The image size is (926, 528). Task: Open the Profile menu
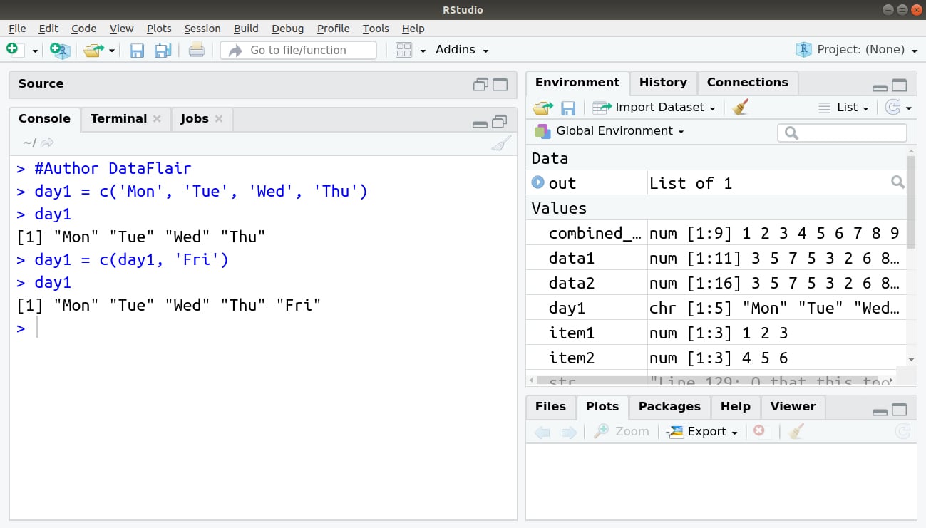pyautogui.click(x=333, y=29)
